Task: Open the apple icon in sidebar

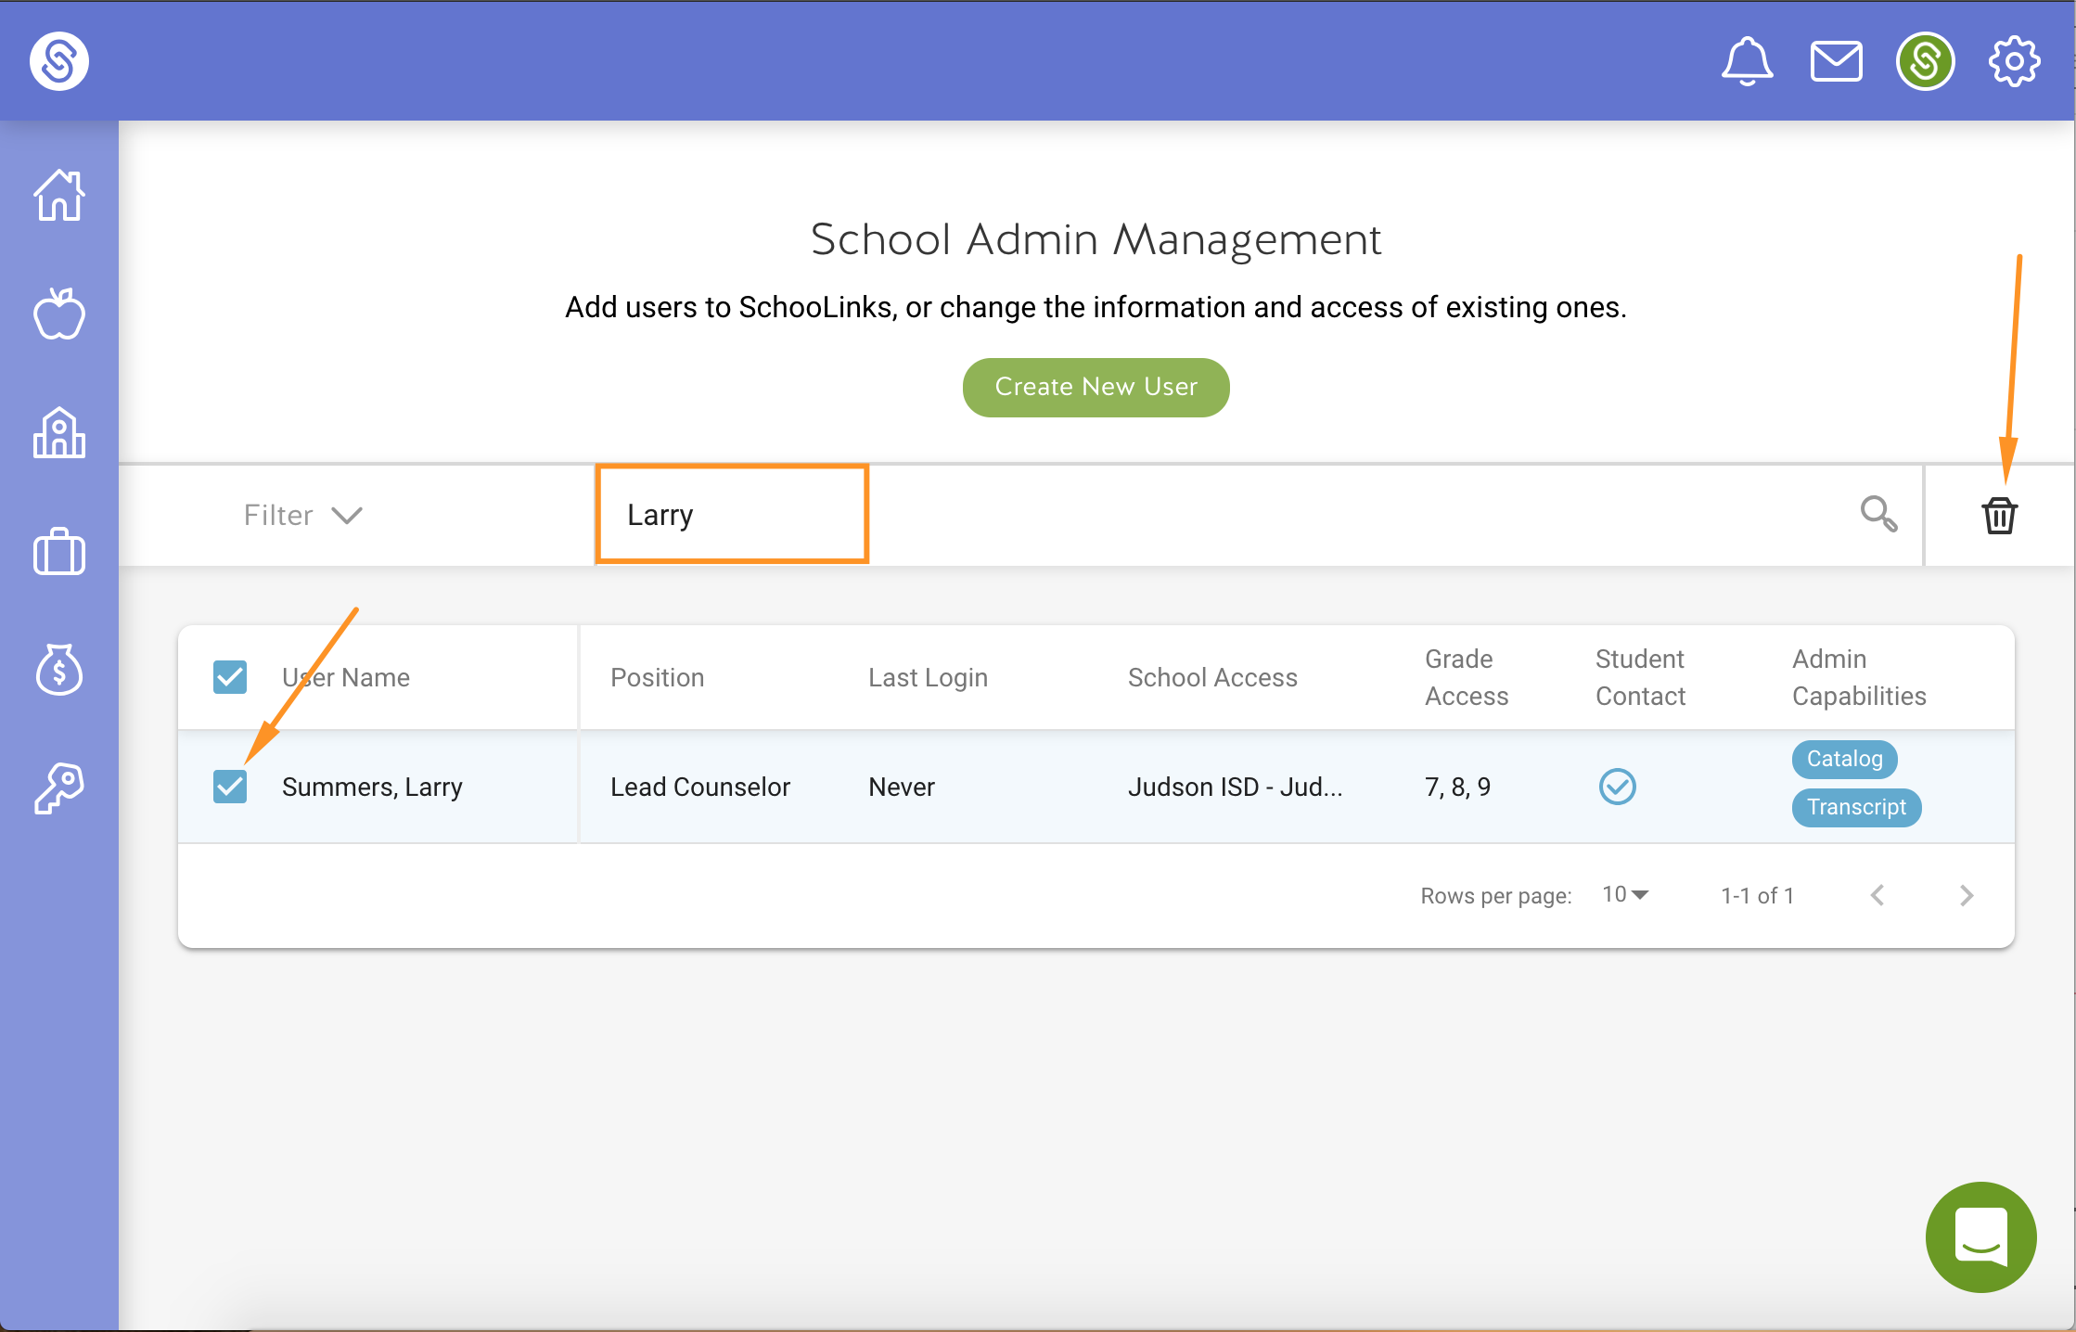Action: click(x=59, y=314)
